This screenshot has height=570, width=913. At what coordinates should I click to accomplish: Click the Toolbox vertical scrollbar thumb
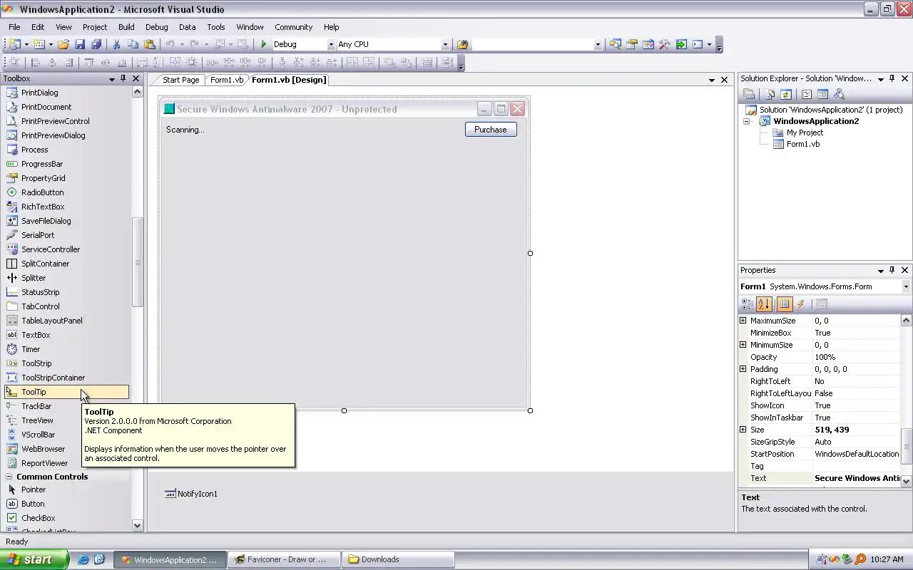[138, 262]
